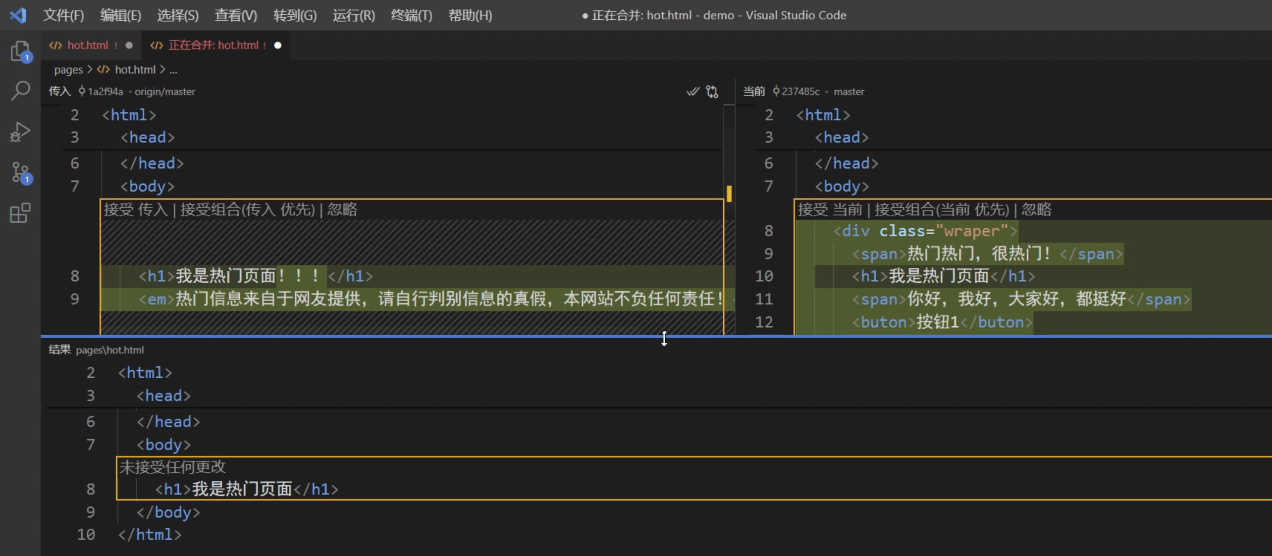Screen dimensions: 1272x556
Task: Open the Run and Debug view
Action: [20, 132]
